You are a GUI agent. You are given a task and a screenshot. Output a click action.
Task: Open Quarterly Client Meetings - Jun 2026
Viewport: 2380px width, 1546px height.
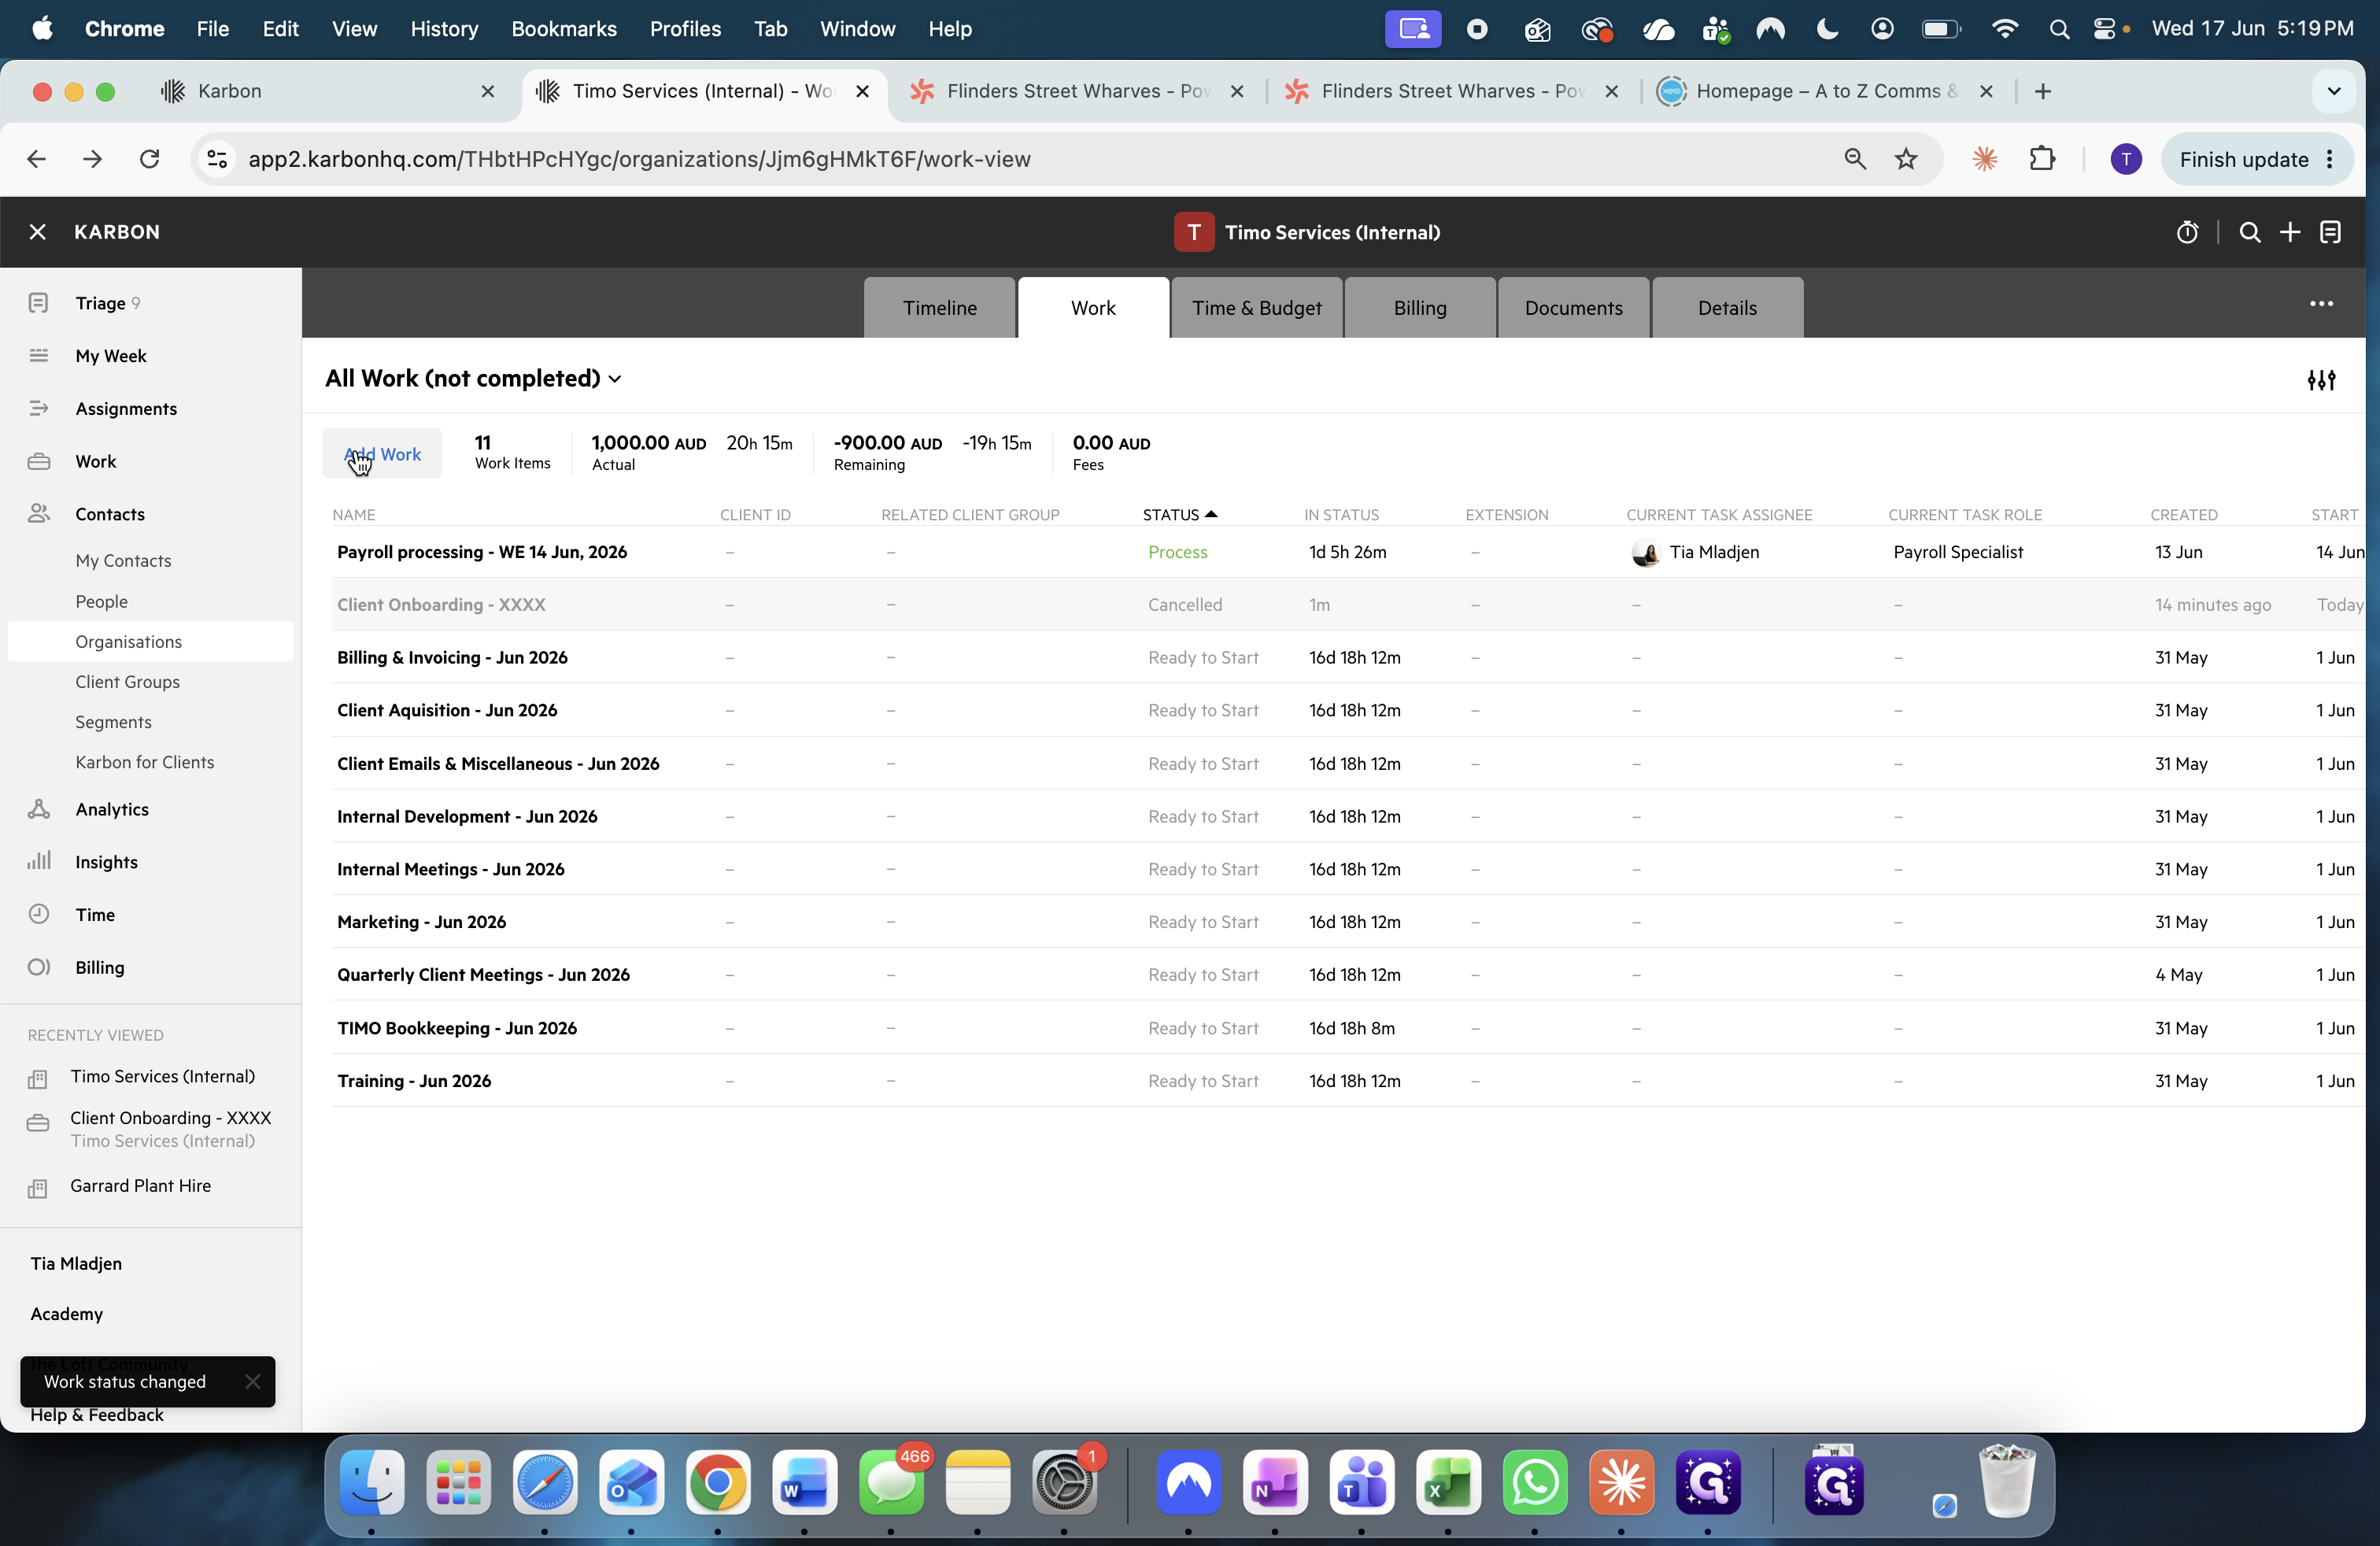[483, 975]
